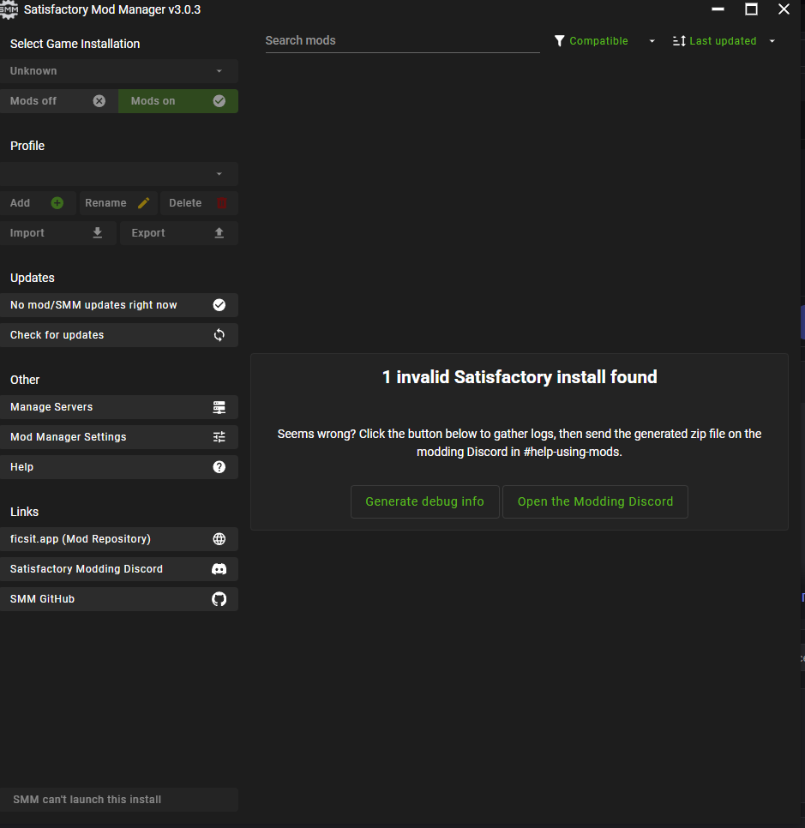Turn mods on with Mods on toggle
The width and height of the screenshot is (805, 828).
pyautogui.click(x=178, y=101)
